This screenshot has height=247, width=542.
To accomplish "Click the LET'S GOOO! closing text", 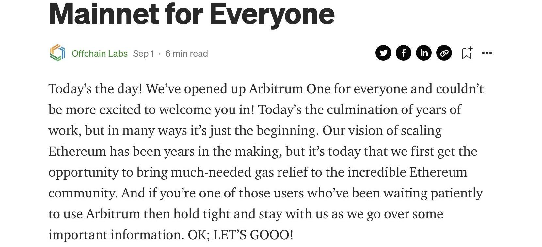I will pos(253,235).
